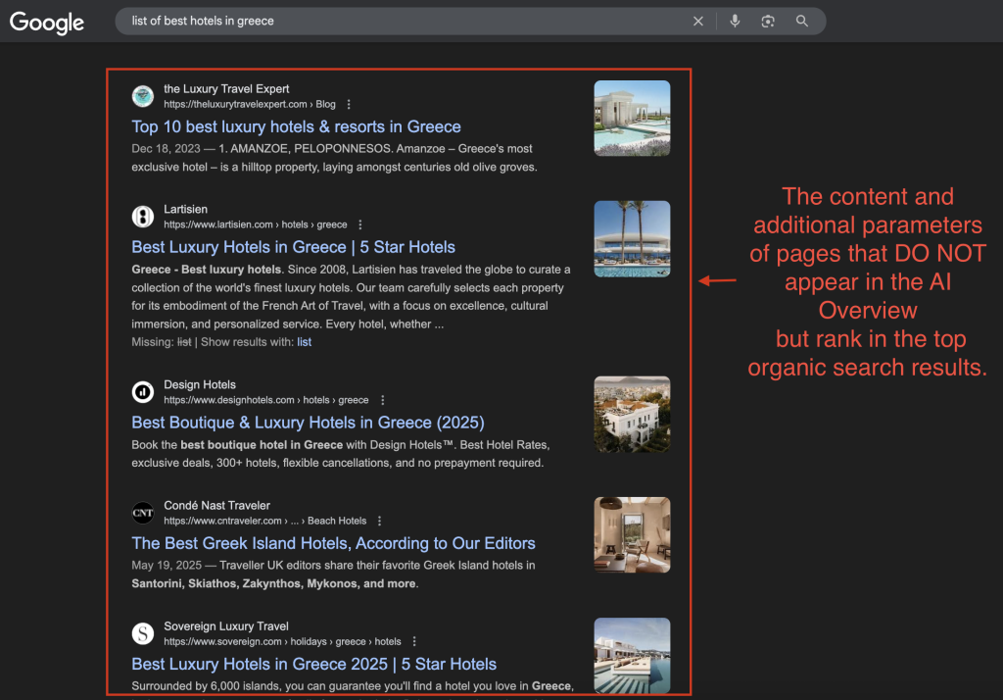Open more options for theluxurytravelexpert result
Screen dimensions: 1003x700
tap(349, 104)
